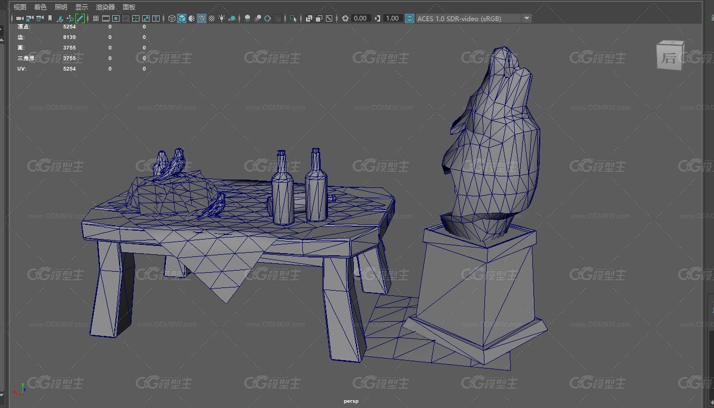This screenshot has height=408, width=714.
Task: Click the Lock Camera icon
Action: (x=29, y=18)
